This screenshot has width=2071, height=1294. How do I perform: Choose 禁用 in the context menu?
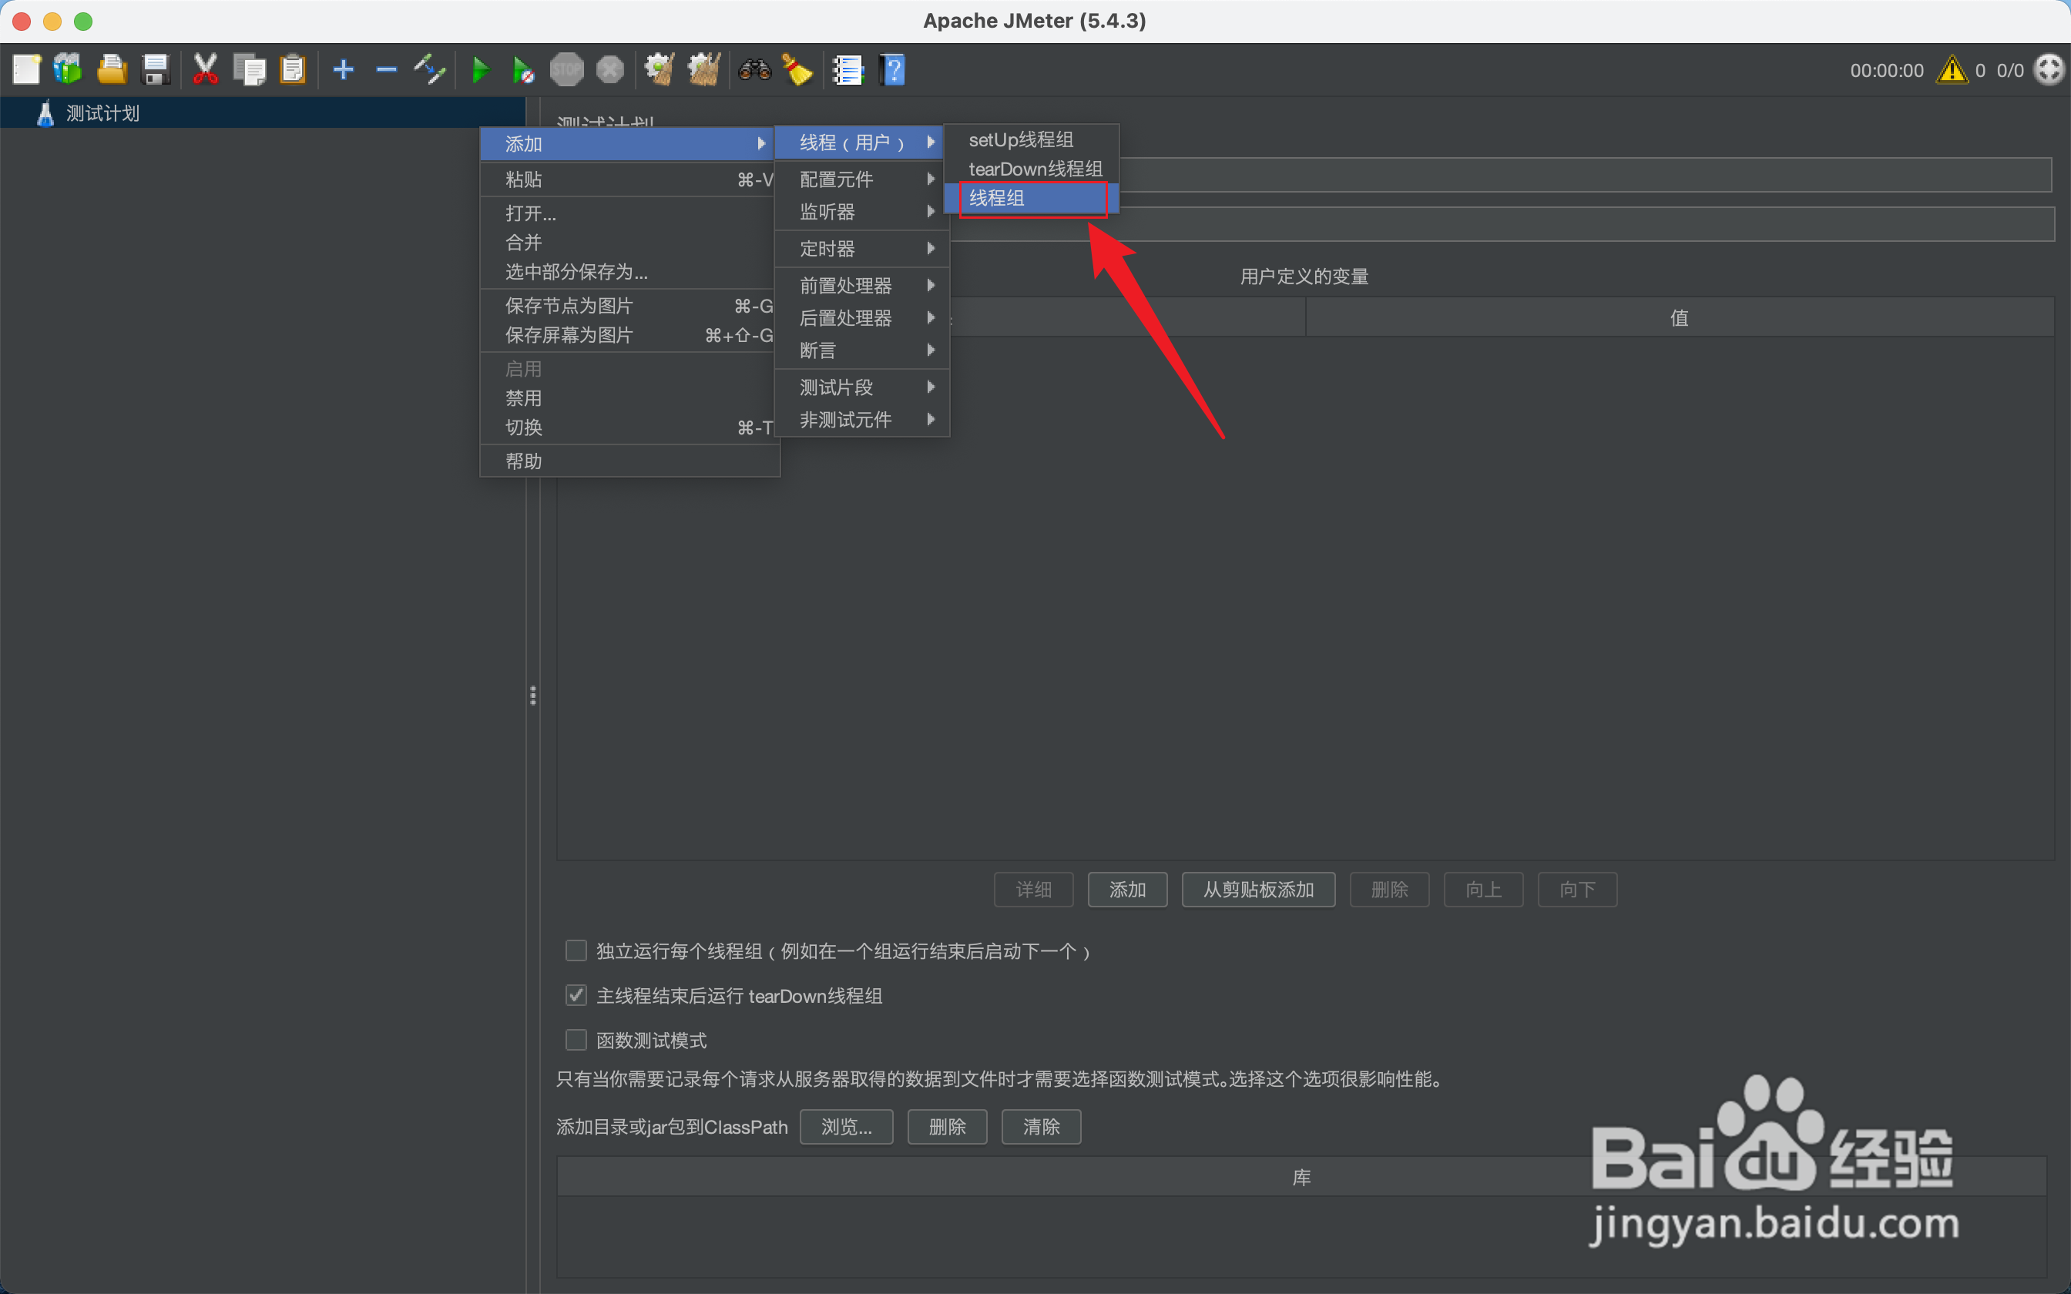tap(524, 398)
